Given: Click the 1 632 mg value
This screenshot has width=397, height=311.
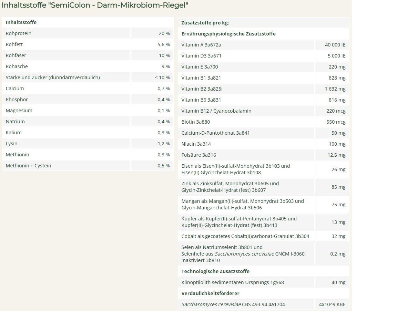Looking at the screenshot, I should pyautogui.click(x=335, y=89).
